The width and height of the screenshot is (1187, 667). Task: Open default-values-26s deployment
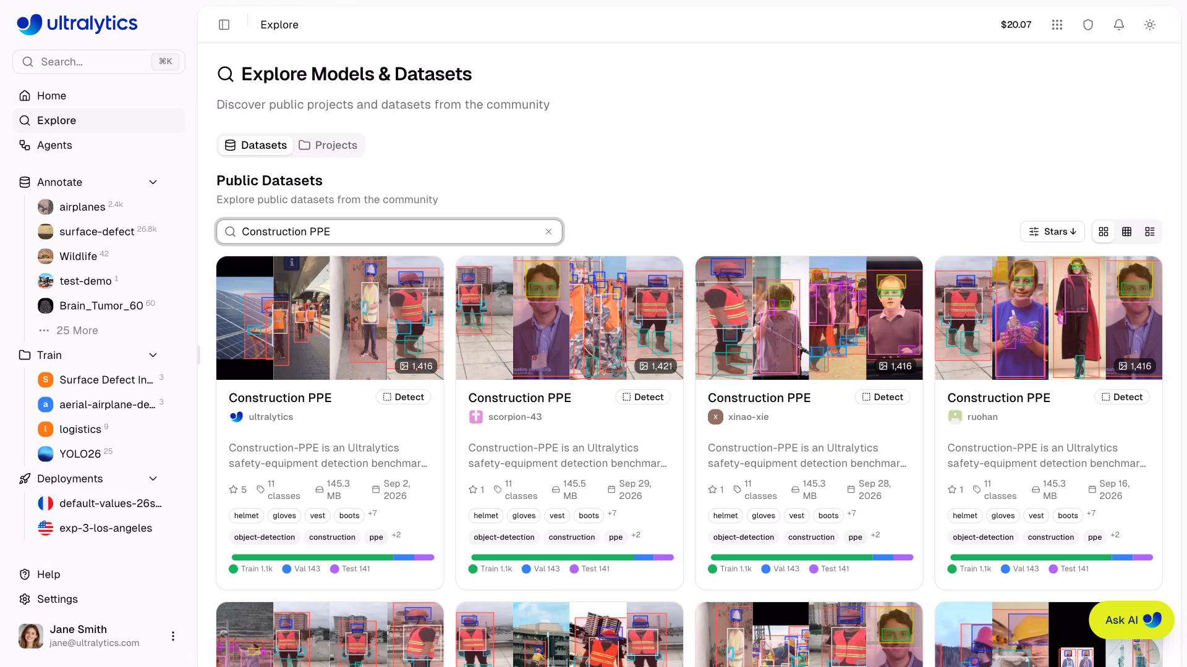coord(99,503)
